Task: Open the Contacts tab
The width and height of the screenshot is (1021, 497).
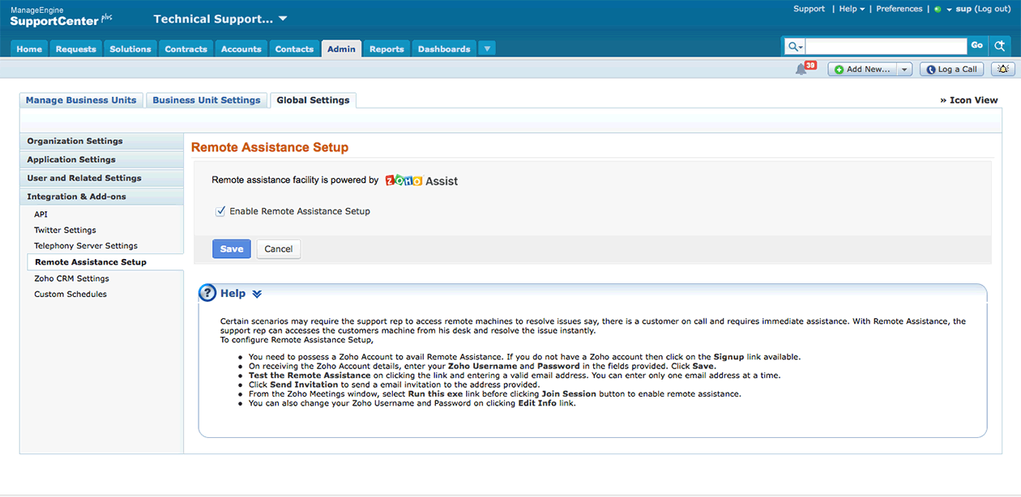Action: pos(294,49)
